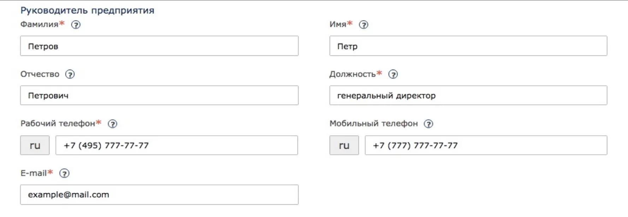The height and width of the screenshot is (217, 628).
Task: Select the E-mail field with example@mail.com
Action: (x=159, y=195)
